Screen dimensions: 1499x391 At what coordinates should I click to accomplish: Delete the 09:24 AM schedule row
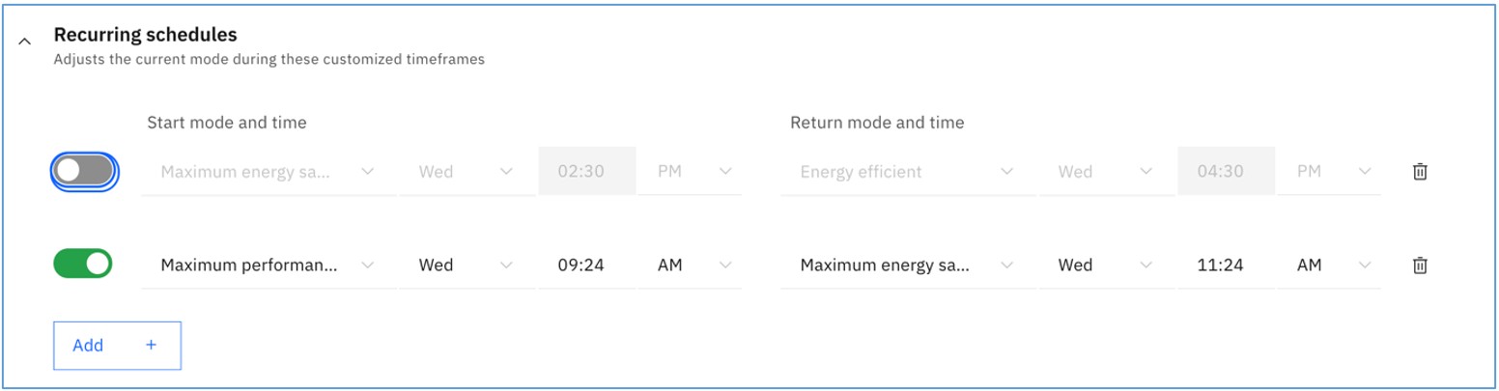pos(1420,265)
